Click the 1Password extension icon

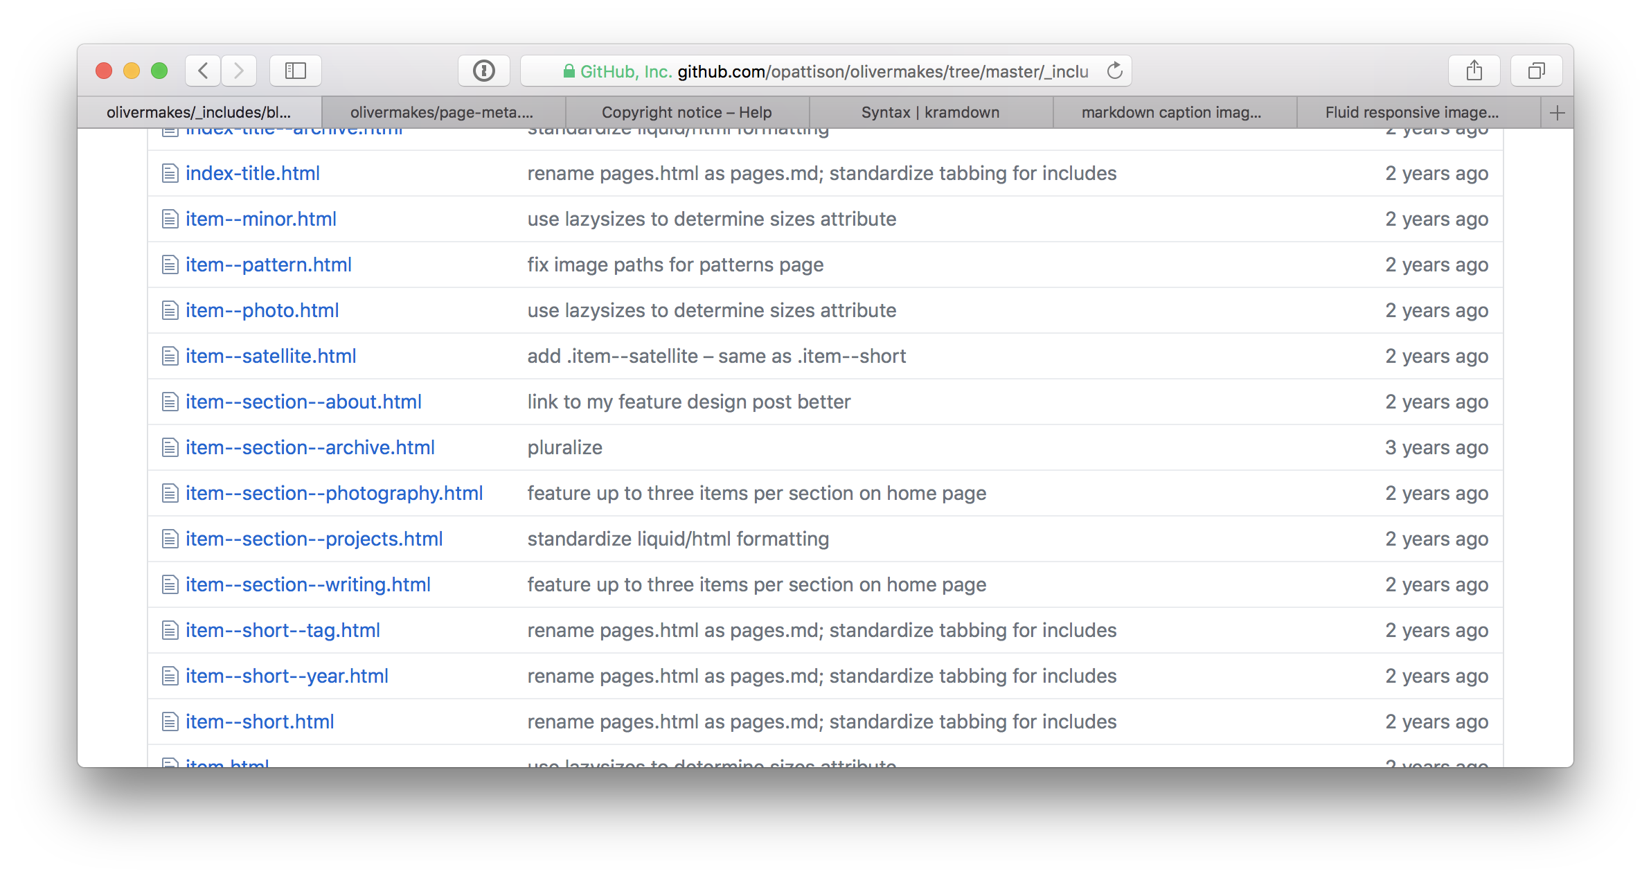(483, 71)
